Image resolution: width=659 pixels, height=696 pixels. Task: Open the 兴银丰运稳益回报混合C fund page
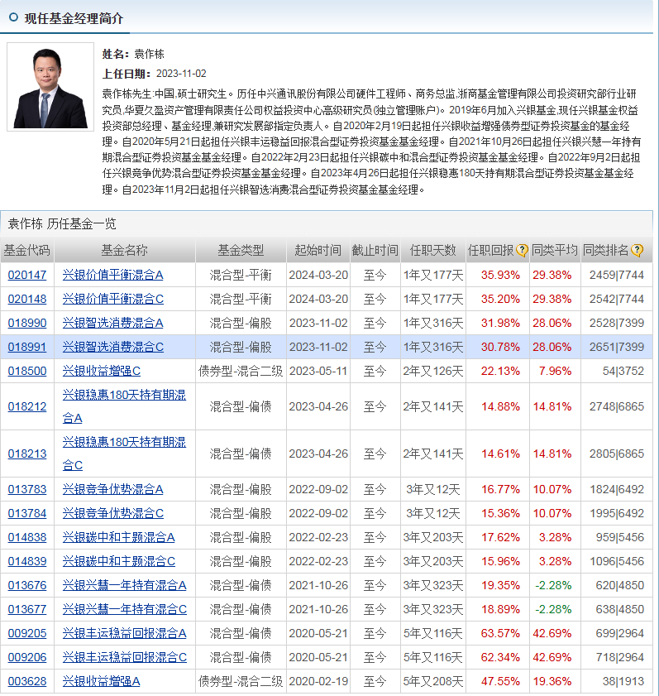[125, 657]
